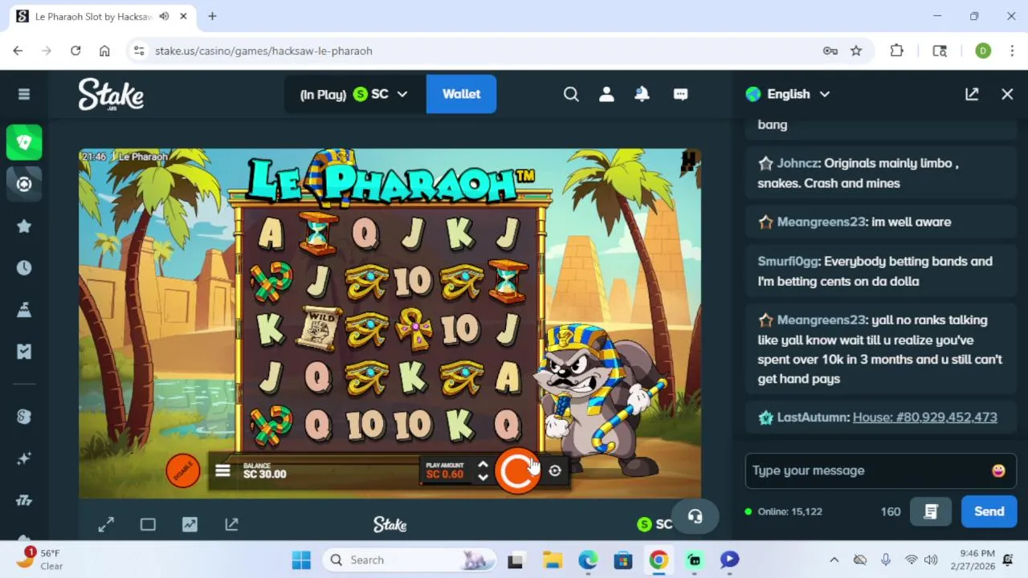Viewport: 1028px width, 578px height.
Task: Open site search magnifier
Action: pos(571,94)
